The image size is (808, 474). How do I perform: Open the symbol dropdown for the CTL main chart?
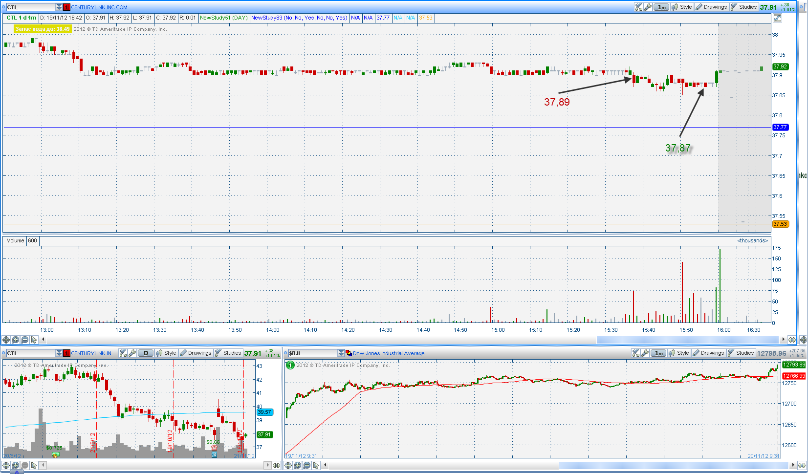pos(59,7)
